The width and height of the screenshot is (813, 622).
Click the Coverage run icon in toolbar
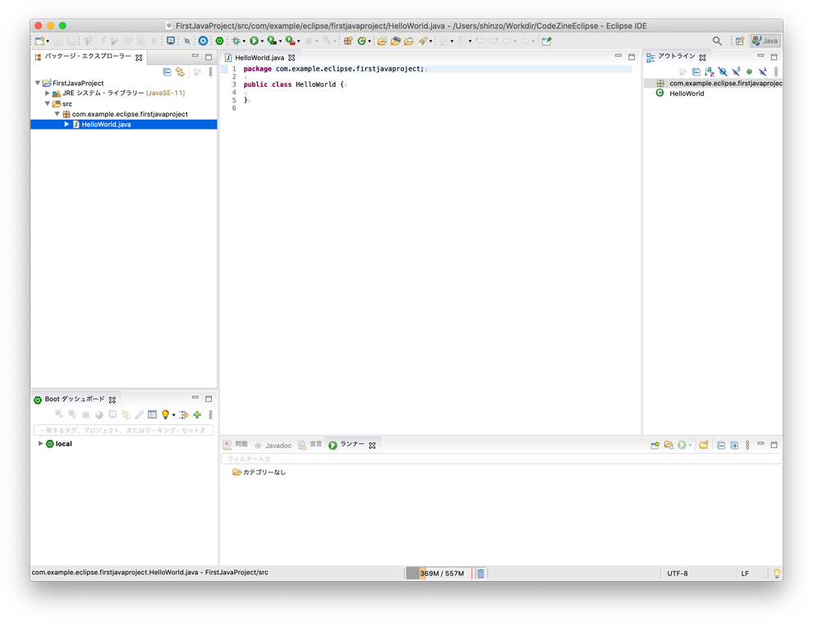272,41
